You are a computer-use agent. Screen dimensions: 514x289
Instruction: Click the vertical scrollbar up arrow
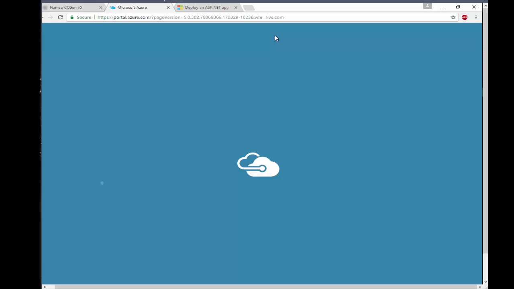485,6
